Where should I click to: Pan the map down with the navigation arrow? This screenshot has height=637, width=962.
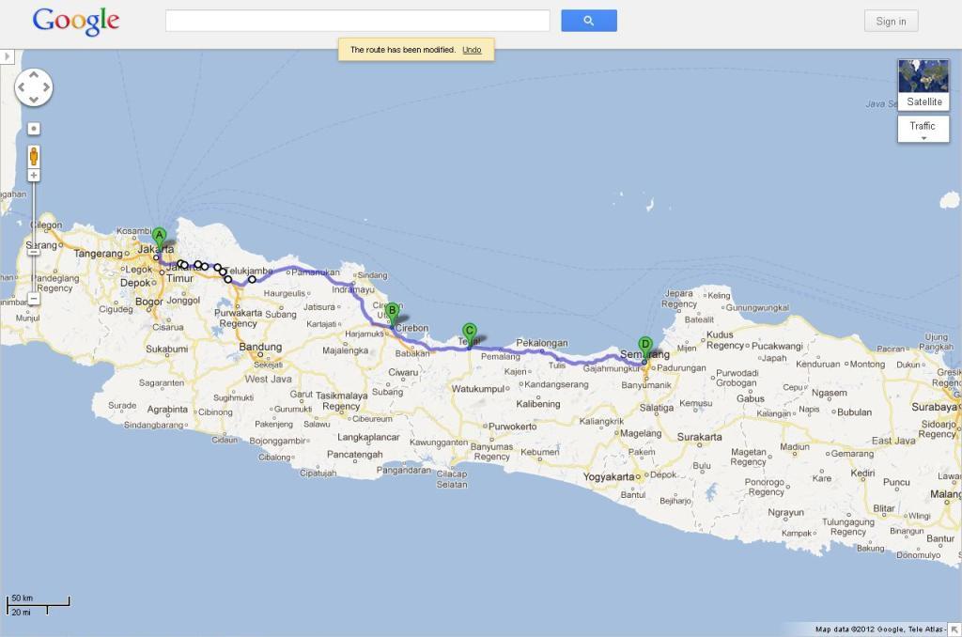coord(34,100)
